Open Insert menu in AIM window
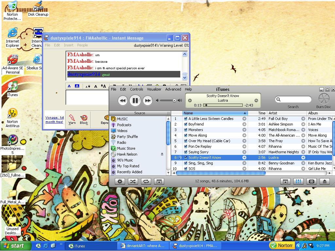 click(x=69, y=45)
